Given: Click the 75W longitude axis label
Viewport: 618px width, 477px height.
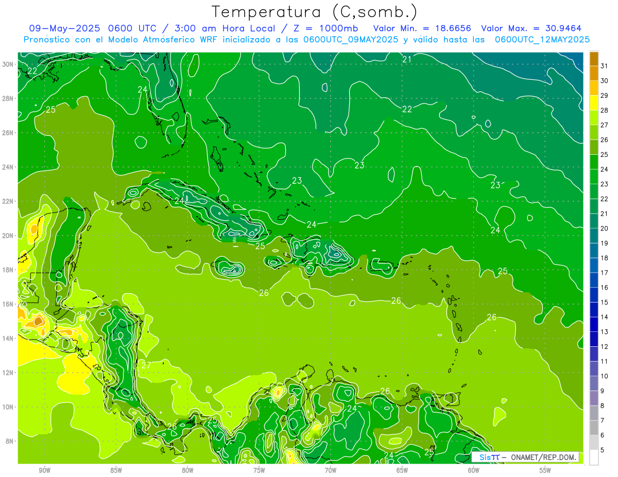Looking at the screenshot, I should 259,471.
